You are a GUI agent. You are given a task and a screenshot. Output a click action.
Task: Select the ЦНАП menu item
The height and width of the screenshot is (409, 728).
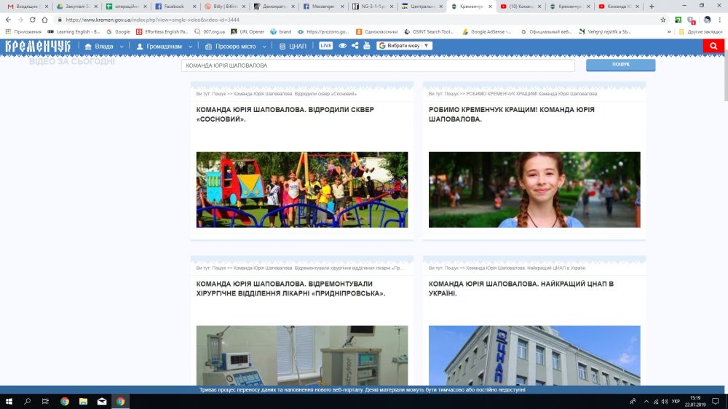coord(293,46)
